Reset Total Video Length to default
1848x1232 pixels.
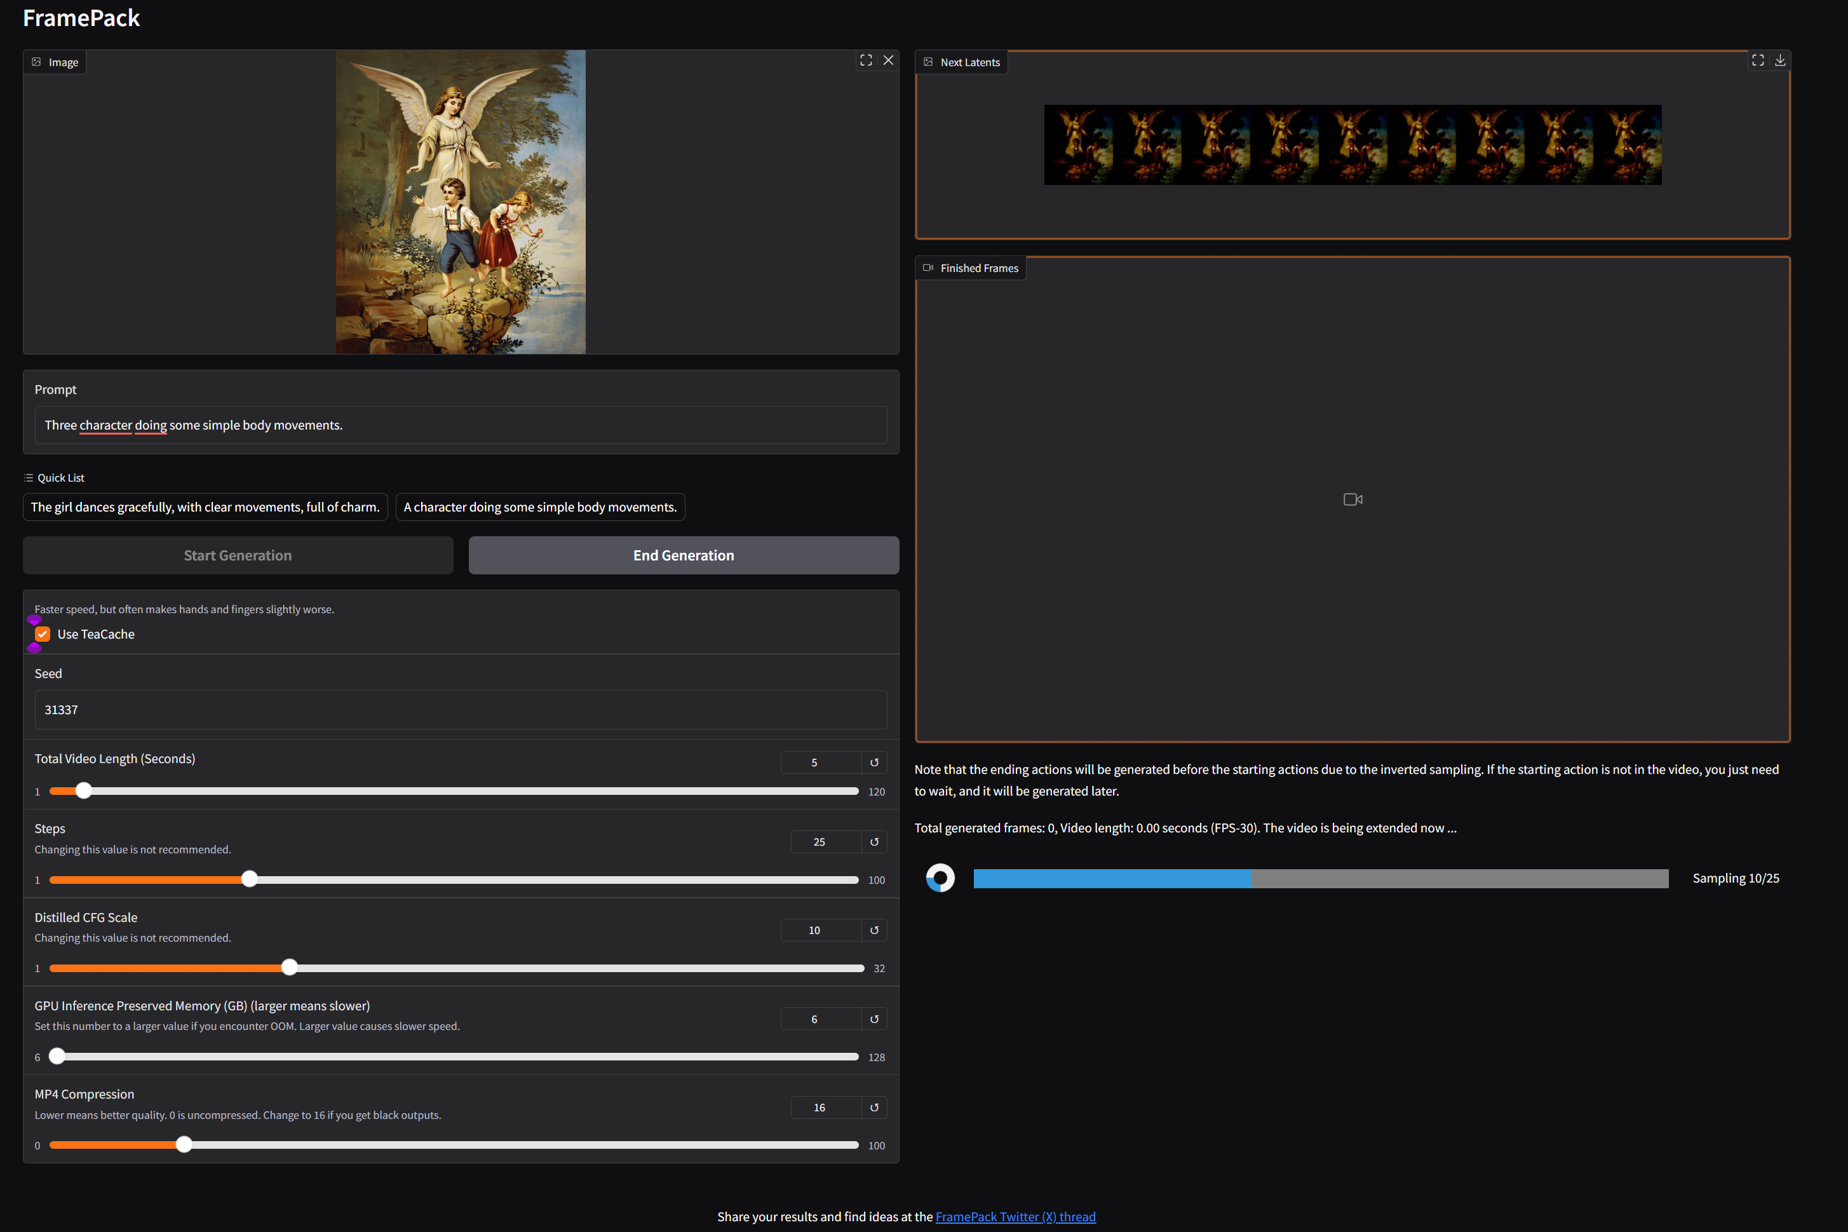(x=874, y=762)
